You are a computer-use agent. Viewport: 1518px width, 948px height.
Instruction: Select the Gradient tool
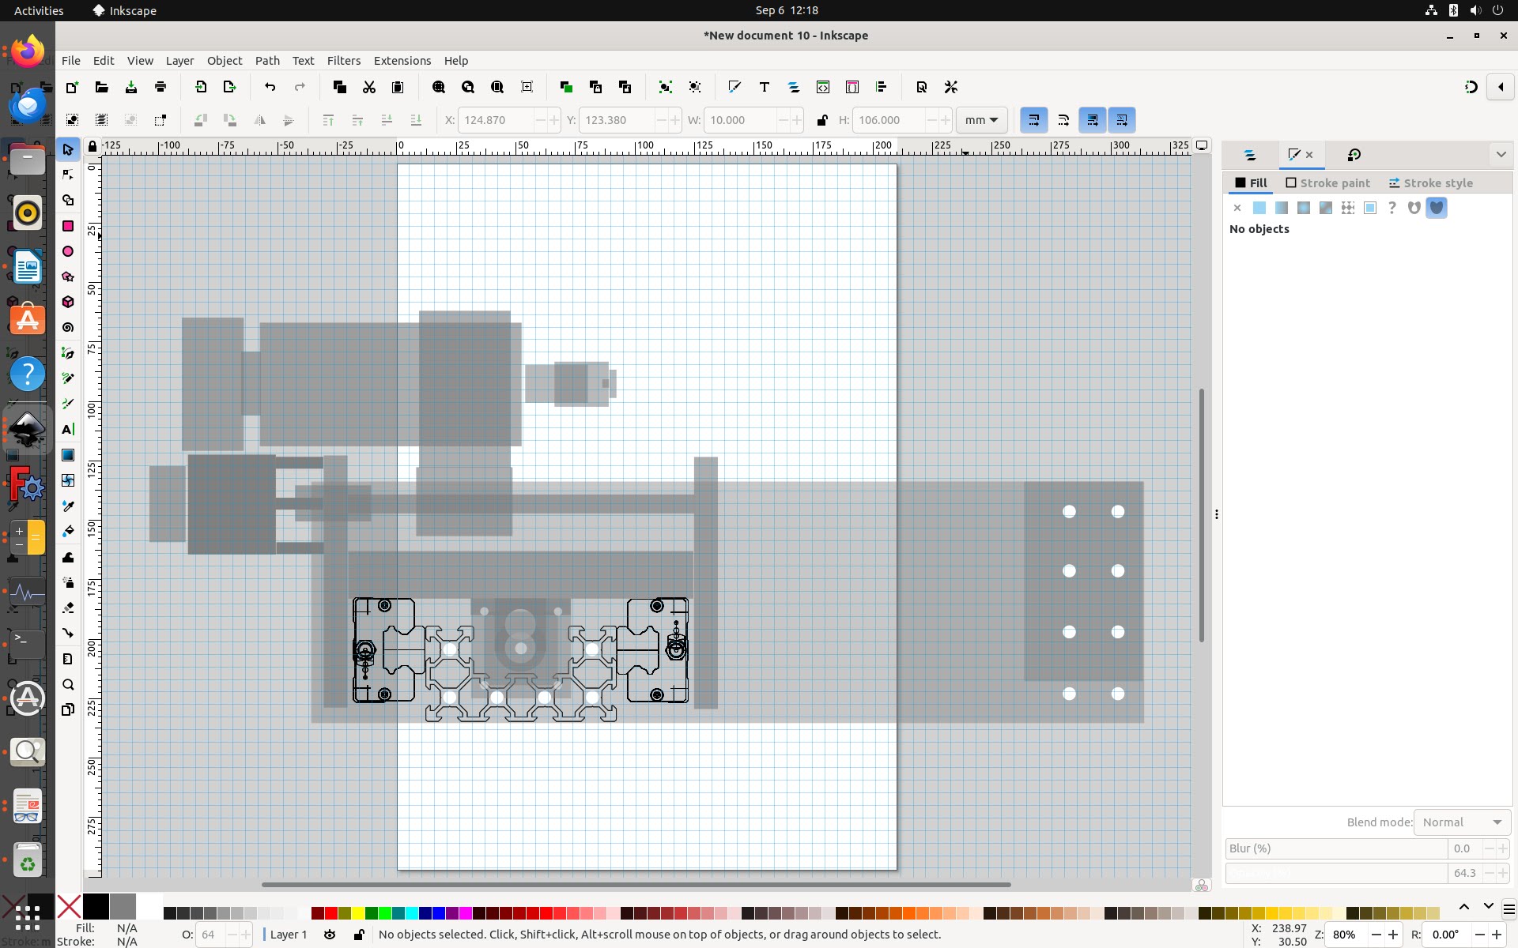(x=68, y=455)
